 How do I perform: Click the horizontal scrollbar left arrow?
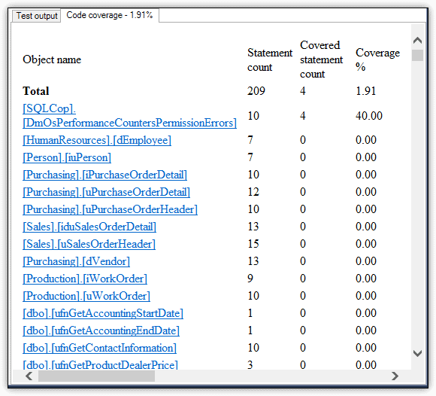(x=29, y=376)
